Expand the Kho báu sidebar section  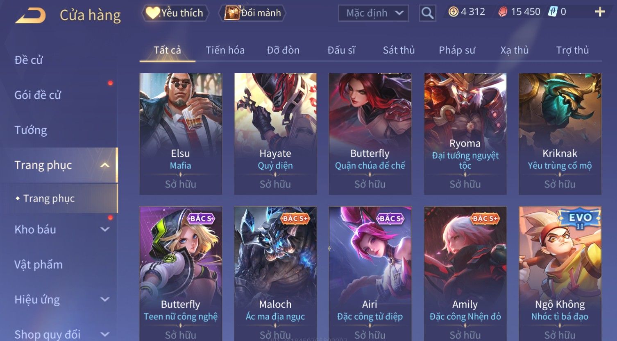tap(105, 230)
